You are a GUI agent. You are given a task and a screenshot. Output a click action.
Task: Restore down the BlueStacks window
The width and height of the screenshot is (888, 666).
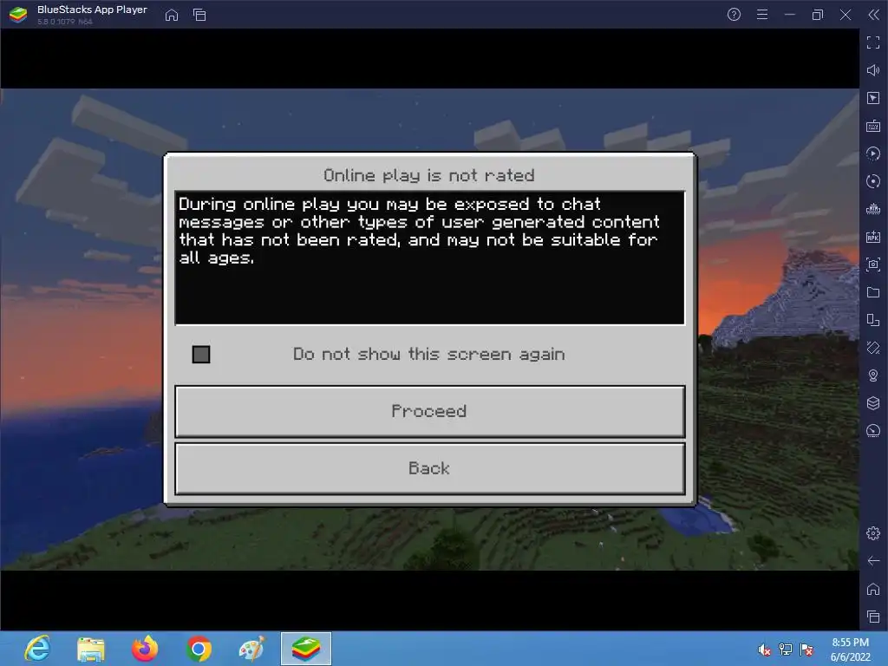[817, 15]
